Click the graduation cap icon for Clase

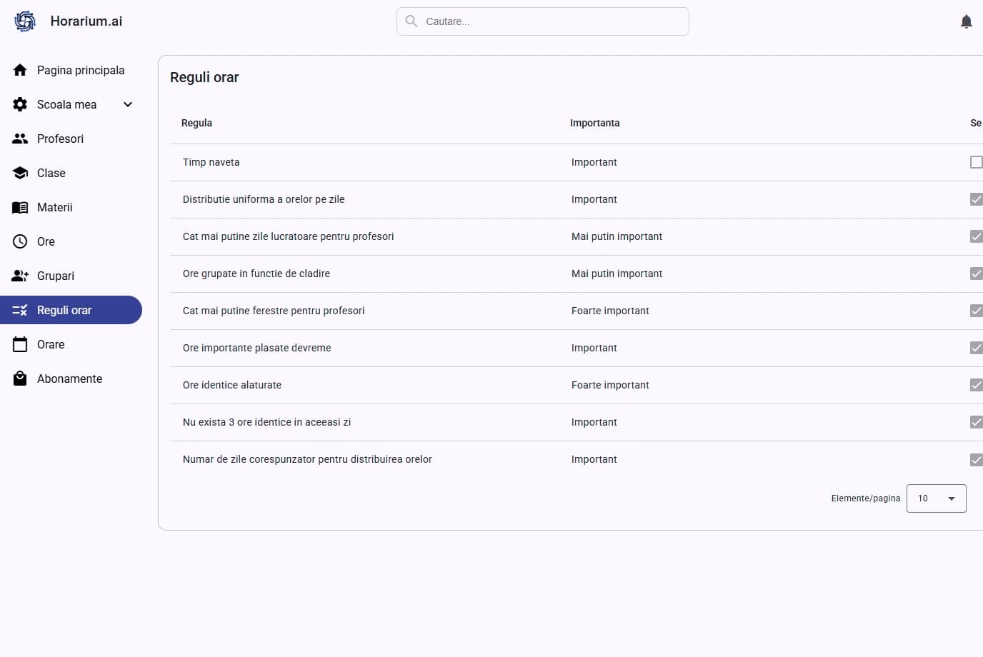(x=20, y=173)
